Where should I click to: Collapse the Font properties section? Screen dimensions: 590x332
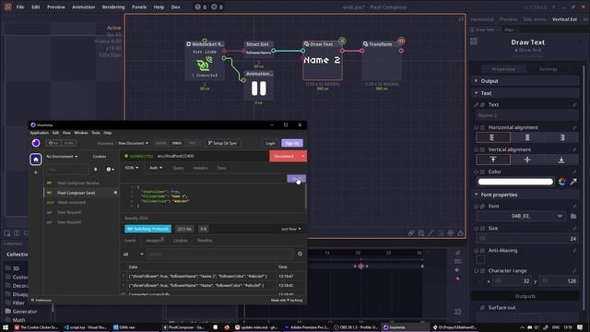525,195
